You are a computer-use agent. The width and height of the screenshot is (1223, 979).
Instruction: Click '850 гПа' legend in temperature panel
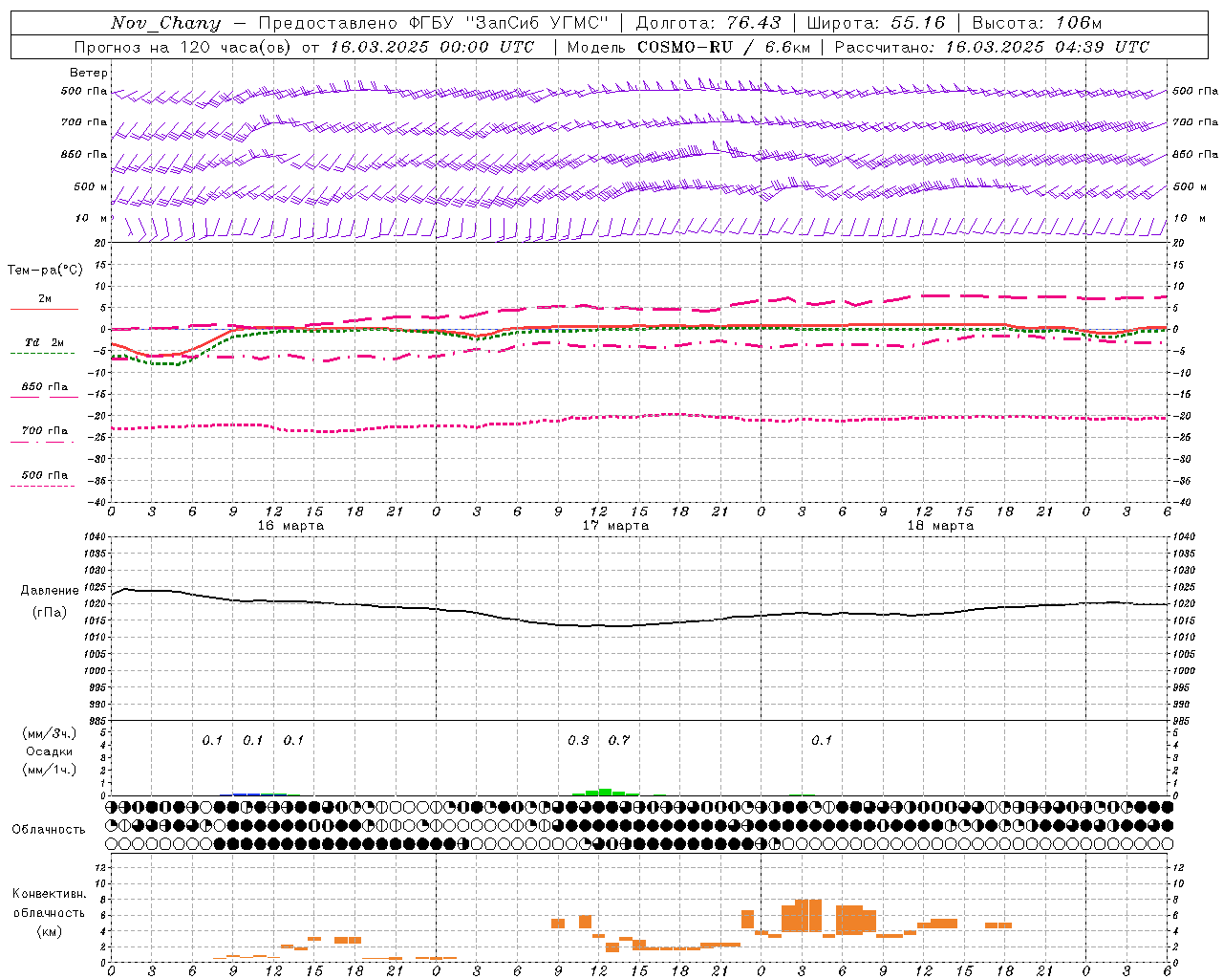45,386
